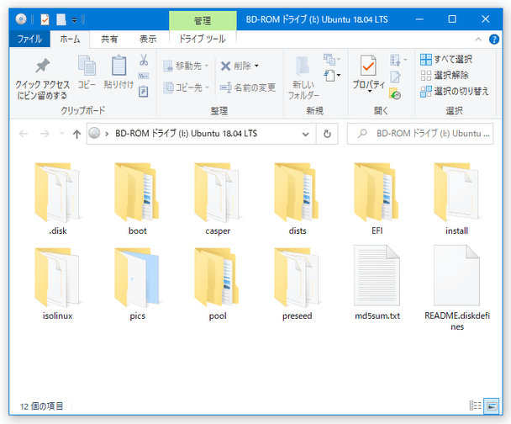The width and height of the screenshot is (511, 424).
Task: Open Customize Quick Access Toolbar dropdown
Action: click(74, 20)
